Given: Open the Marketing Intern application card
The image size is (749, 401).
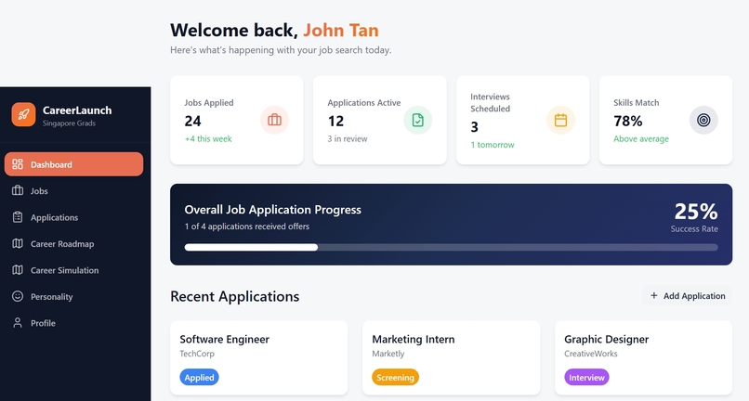Looking at the screenshot, I should [451, 357].
